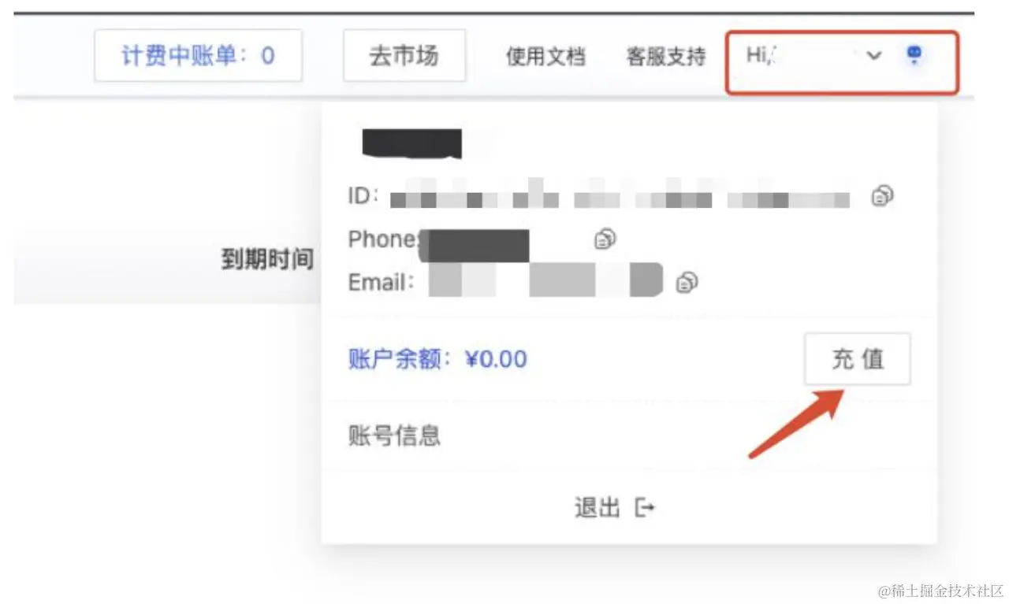The image size is (1009, 604).
Task: Click the 到期时间 column header
Action: [x=267, y=260]
